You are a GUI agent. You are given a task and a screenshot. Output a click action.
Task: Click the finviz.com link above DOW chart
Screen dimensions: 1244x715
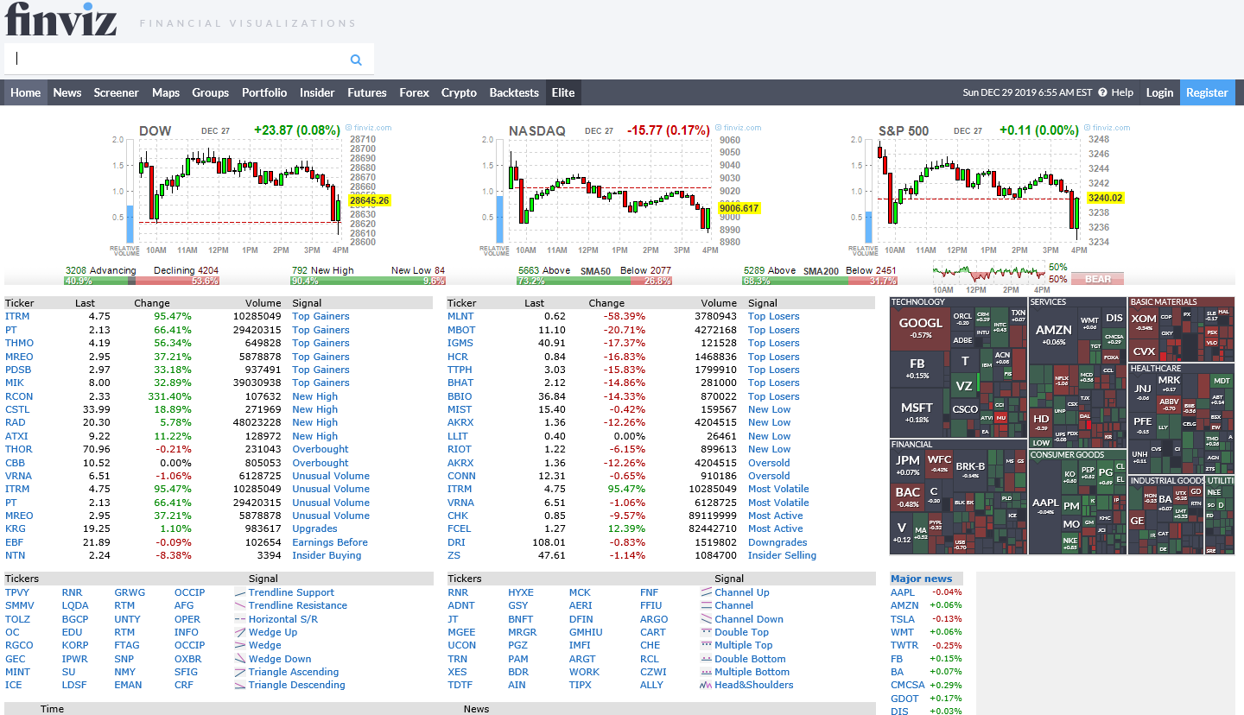tap(368, 128)
